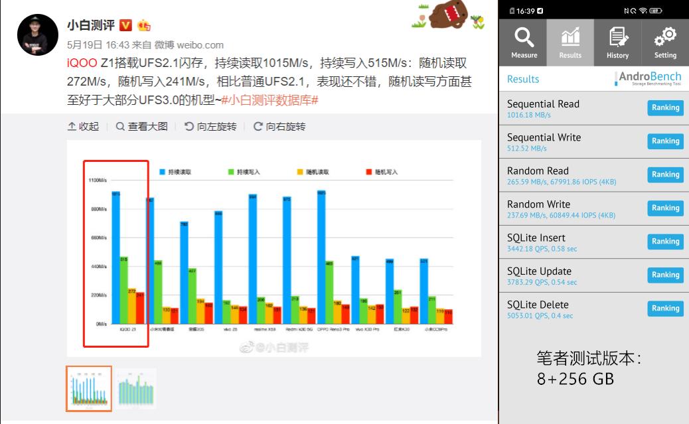This screenshot has height=424, width=689.
Task: Rotate the chart image right with 向右旋转
Action: coord(281,126)
